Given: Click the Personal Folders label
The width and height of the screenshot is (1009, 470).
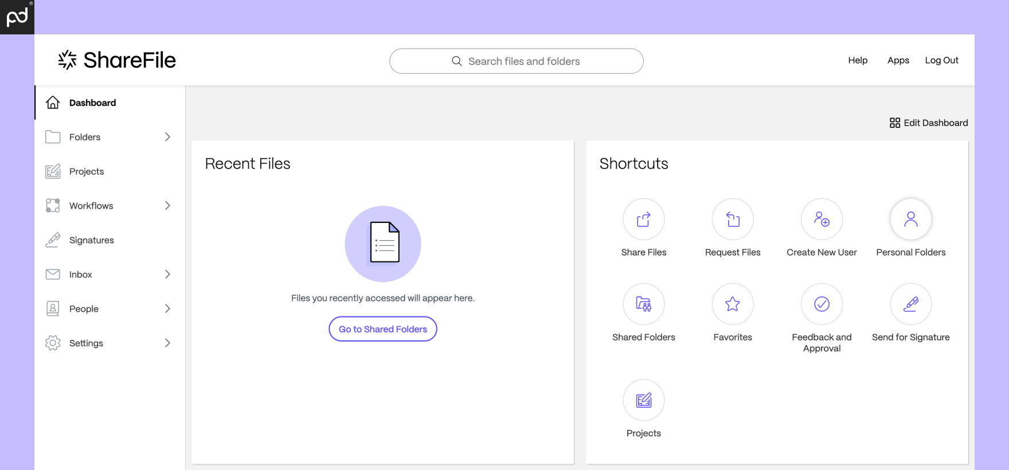Looking at the screenshot, I should pos(911,252).
